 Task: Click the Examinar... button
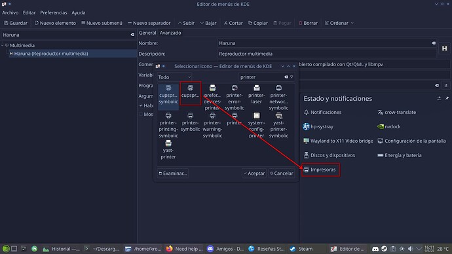173,173
